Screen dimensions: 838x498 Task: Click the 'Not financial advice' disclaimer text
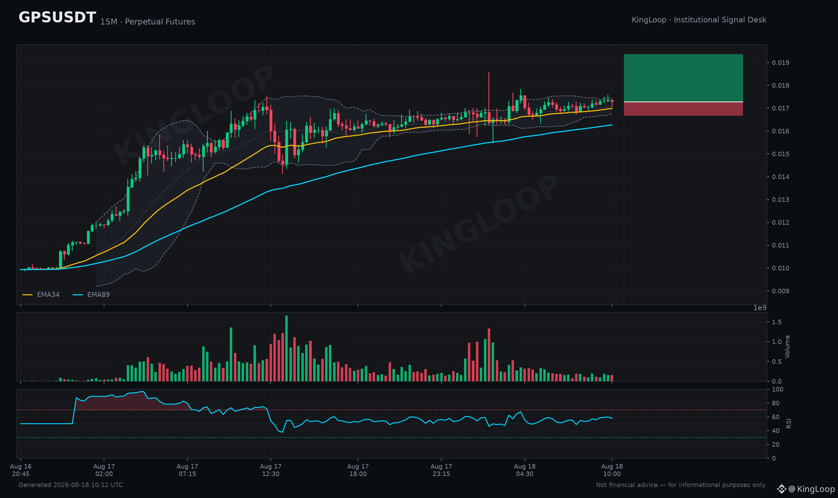(681, 485)
